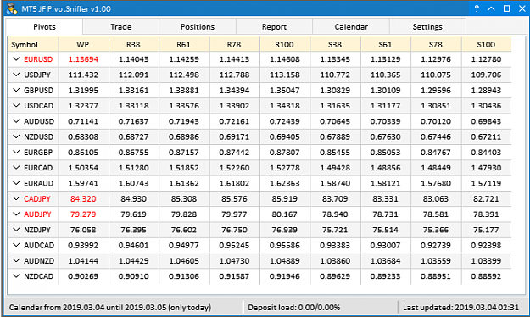This screenshot has height=317, width=530.
Task: Click USDJPY R38 value 112.091
Action: [133, 75]
